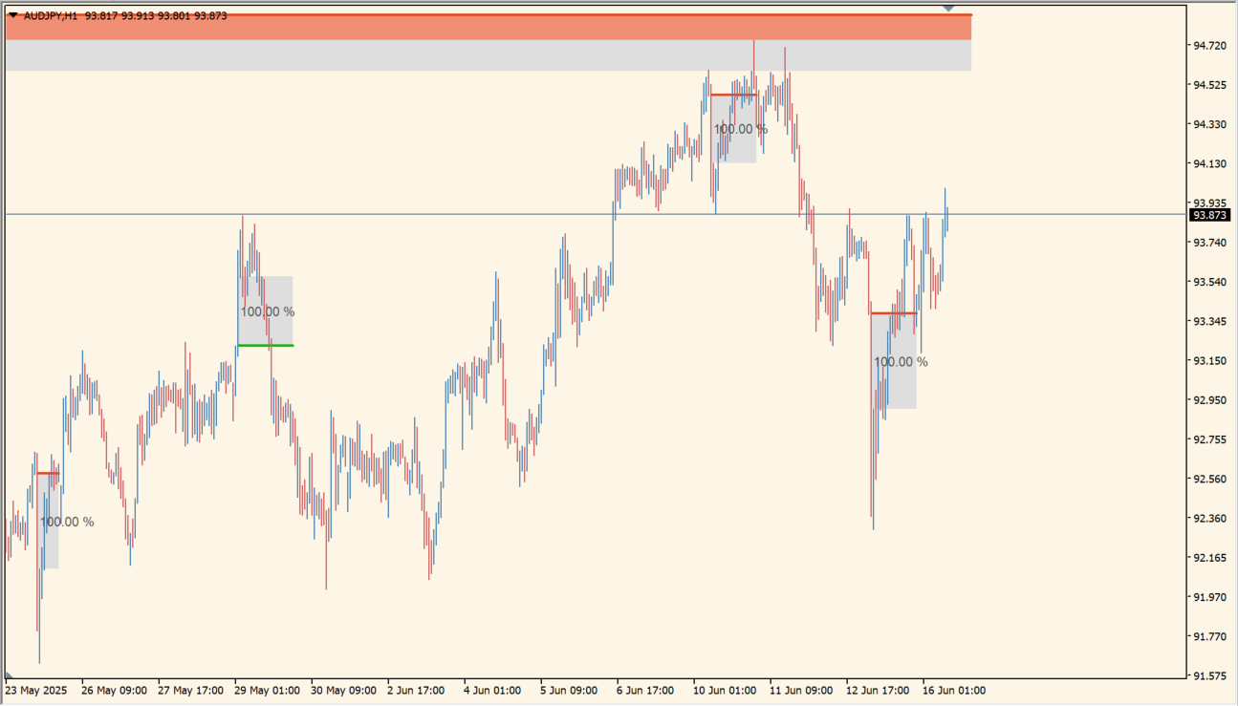The image size is (1238, 706).
Task: Select the 91.970 price axis label
Action: click(1209, 597)
